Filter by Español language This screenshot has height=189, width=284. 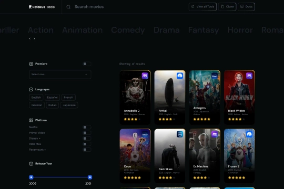[x=52, y=98]
